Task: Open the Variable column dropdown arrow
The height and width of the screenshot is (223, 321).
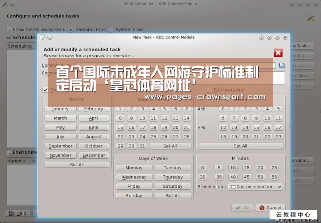Action: click(34, 161)
